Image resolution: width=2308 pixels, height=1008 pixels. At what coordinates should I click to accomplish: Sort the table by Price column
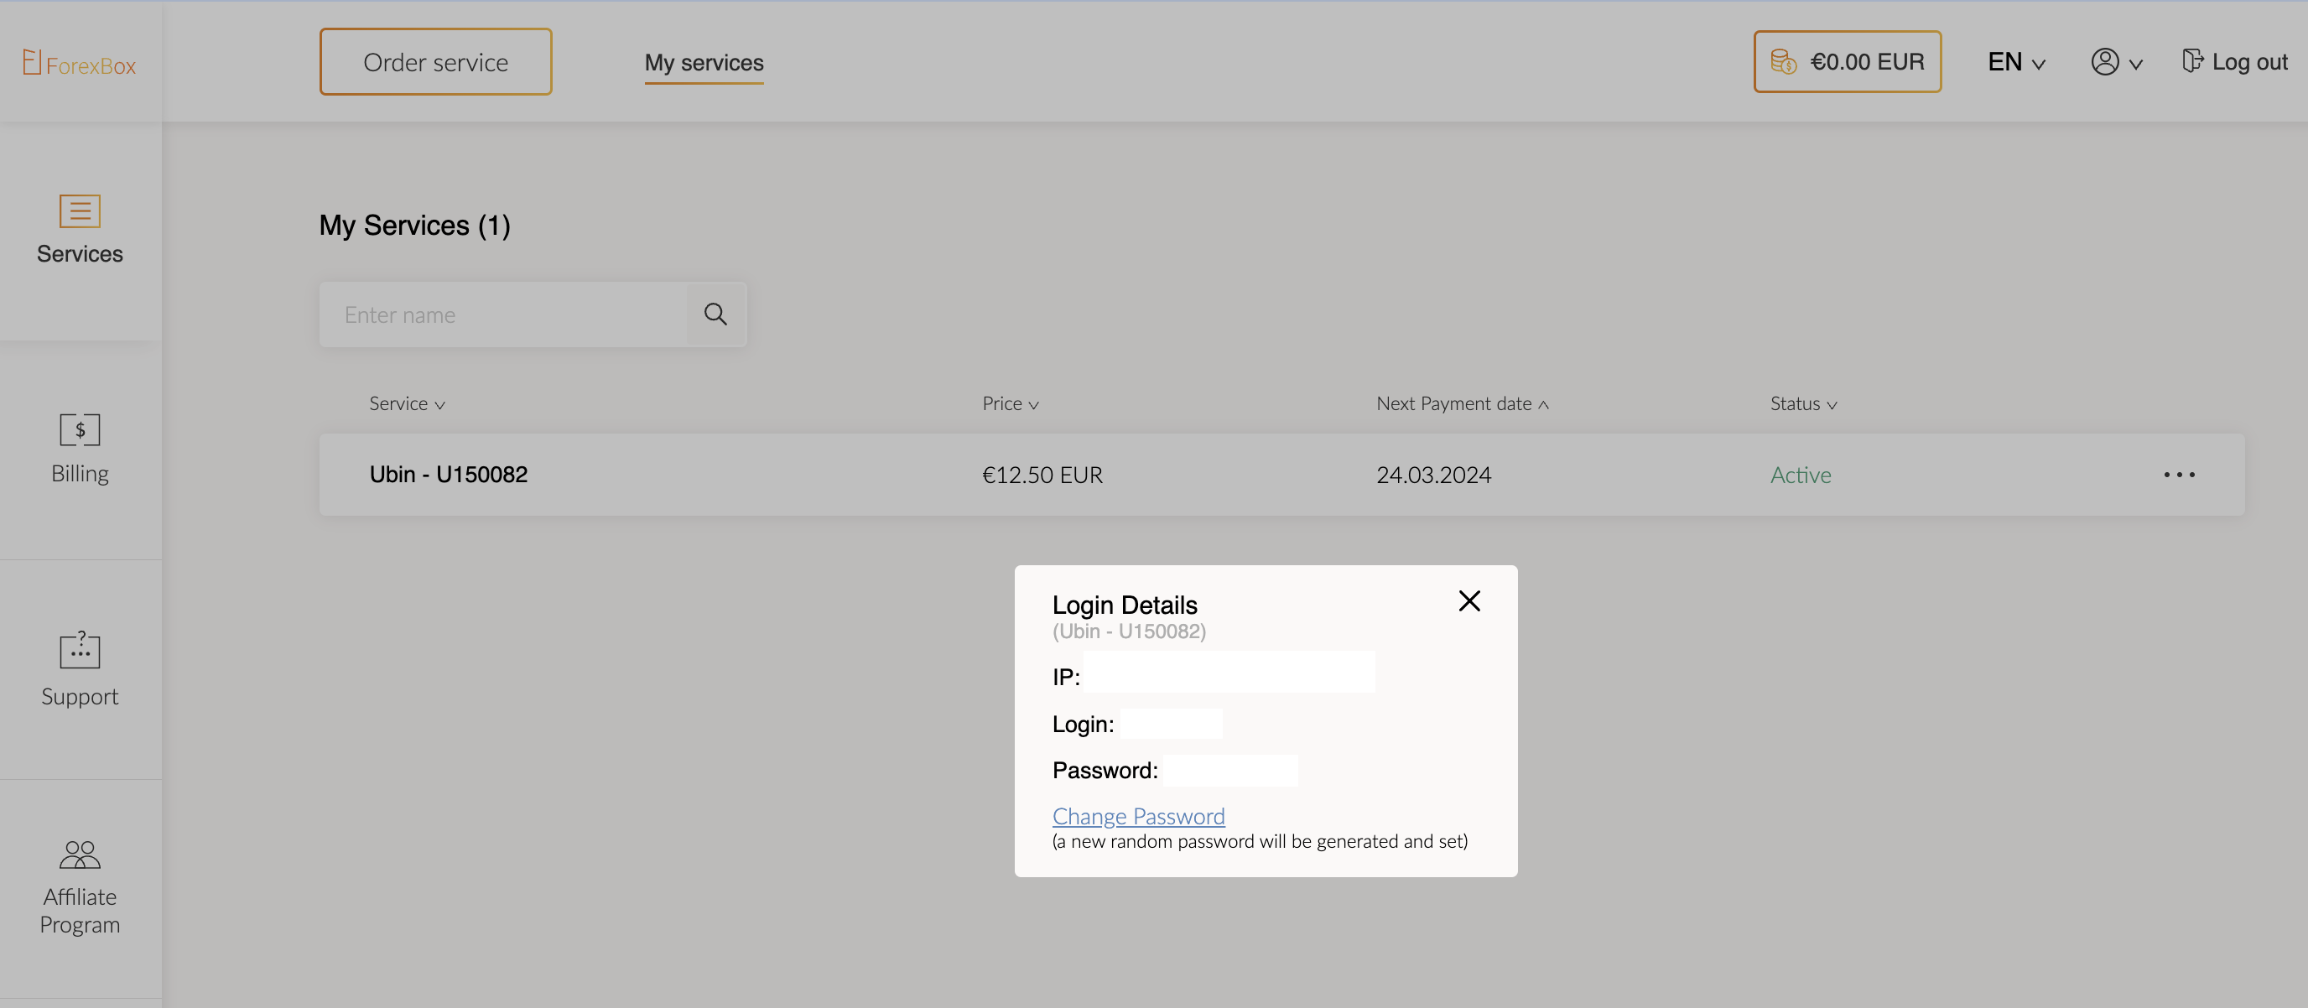click(1010, 404)
